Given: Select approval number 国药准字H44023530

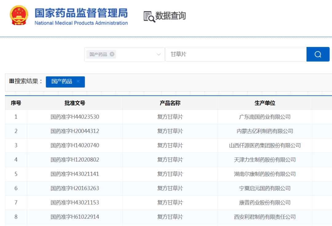Looking at the screenshot, I should point(75,117).
